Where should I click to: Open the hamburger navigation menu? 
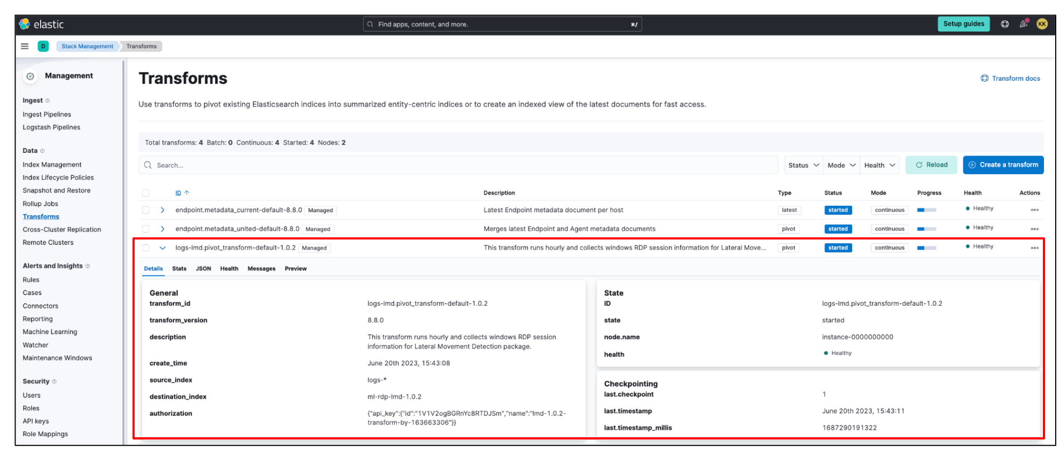pyautogui.click(x=25, y=47)
